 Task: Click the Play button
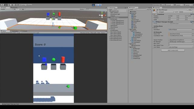coord(94,5)
